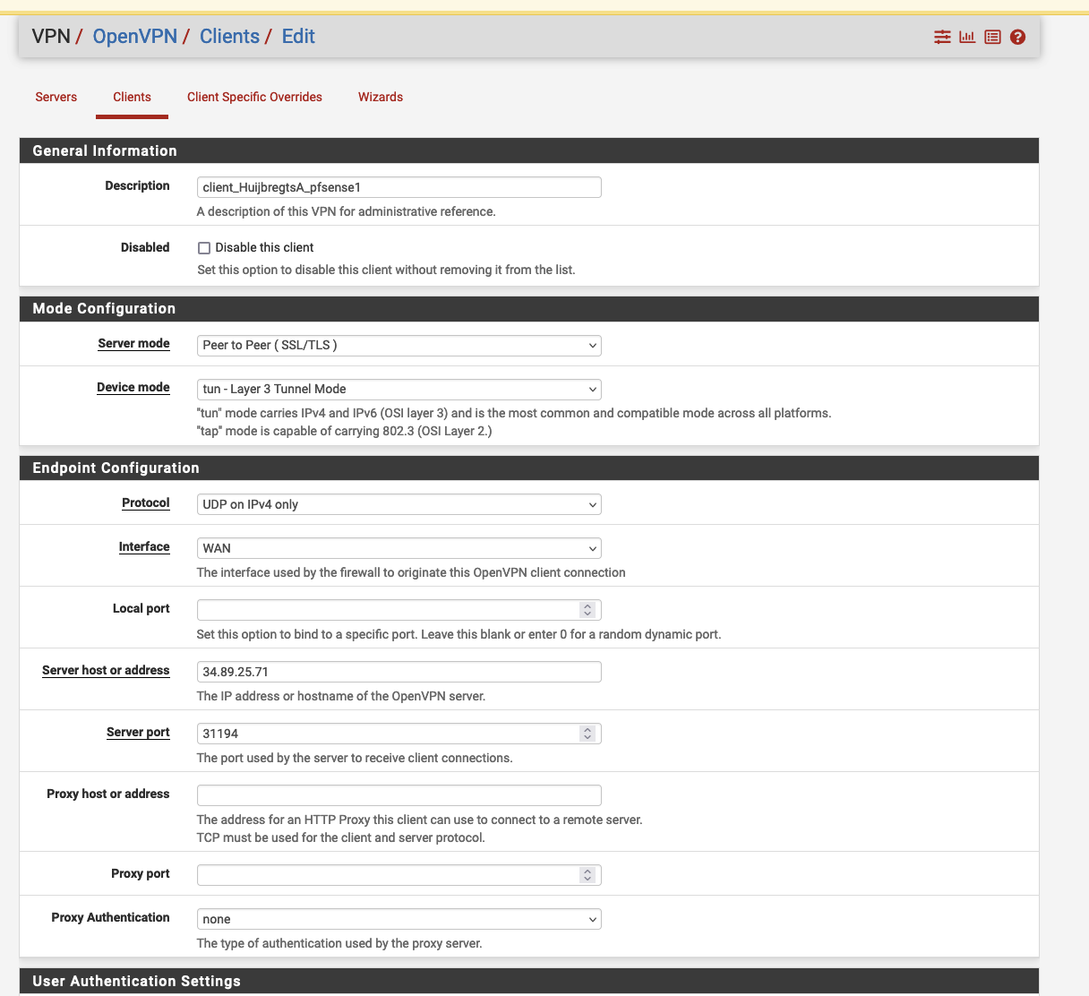Click the Server port stepper arrows
Image resolution: width=1089 pixels, height=996 pixels.
point(587,734)
